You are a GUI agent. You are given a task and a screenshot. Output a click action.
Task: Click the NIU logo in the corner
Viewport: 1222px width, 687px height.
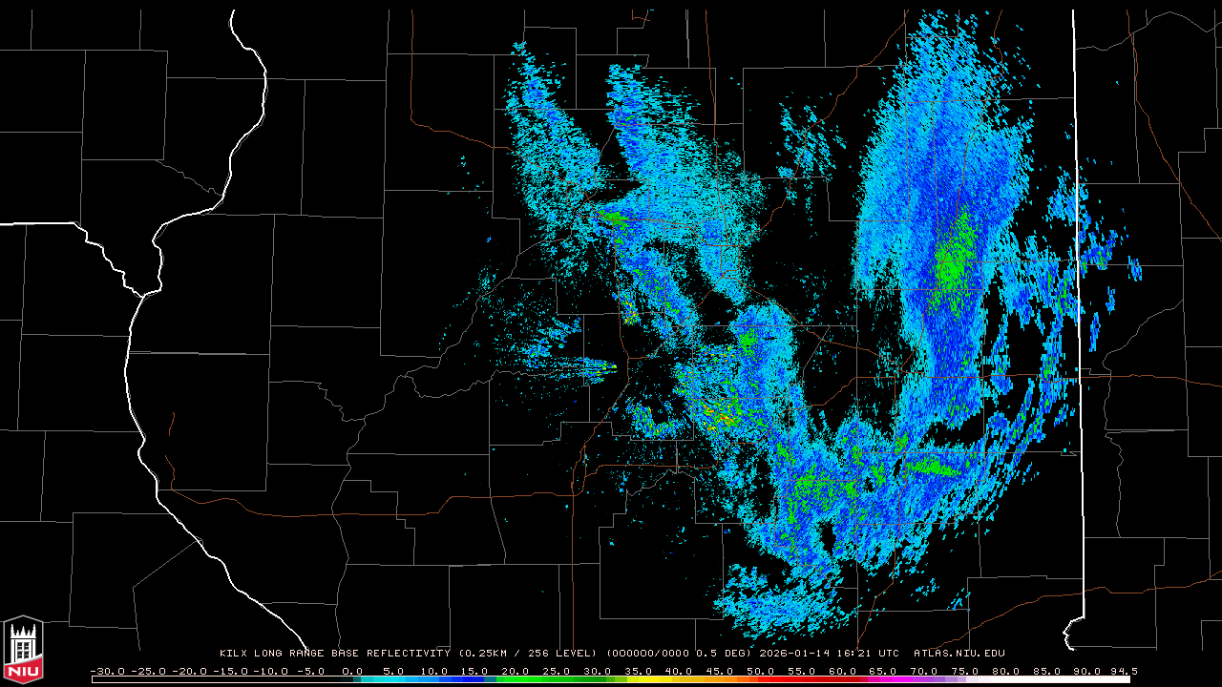tap(23, 650)
